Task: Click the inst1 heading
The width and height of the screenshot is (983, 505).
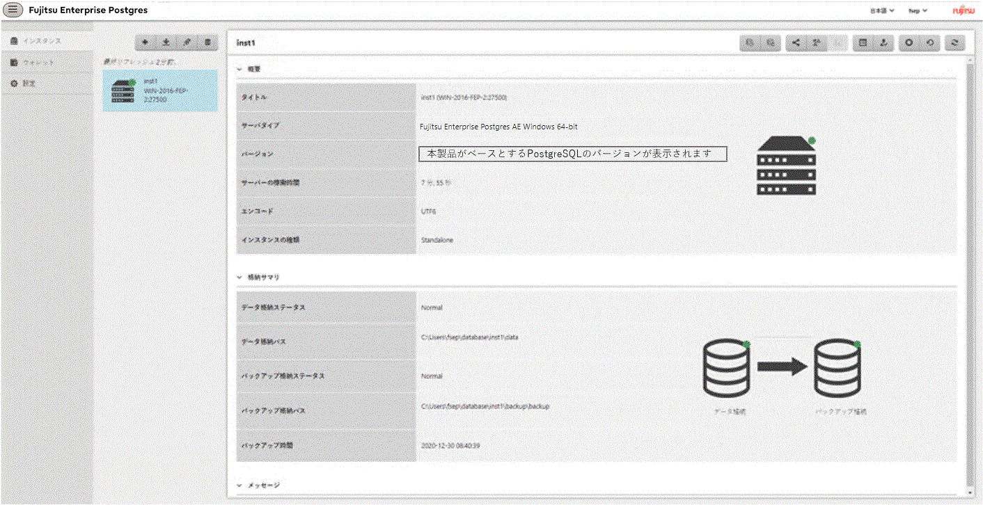Action: click(x=246, y=43)
